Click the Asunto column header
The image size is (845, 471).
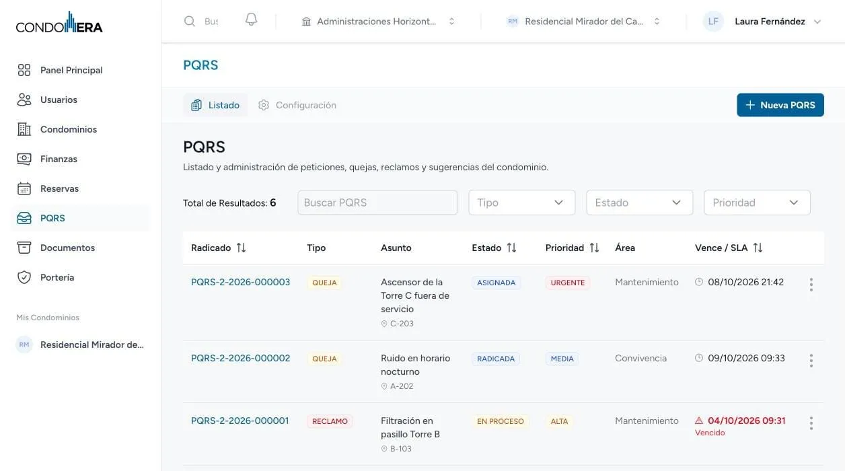pos(396,248)
